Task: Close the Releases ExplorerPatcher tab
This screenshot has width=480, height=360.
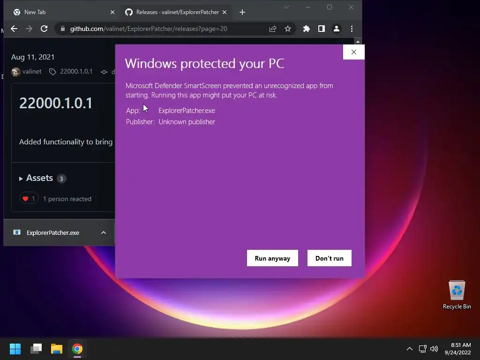Action: [225, 12]
